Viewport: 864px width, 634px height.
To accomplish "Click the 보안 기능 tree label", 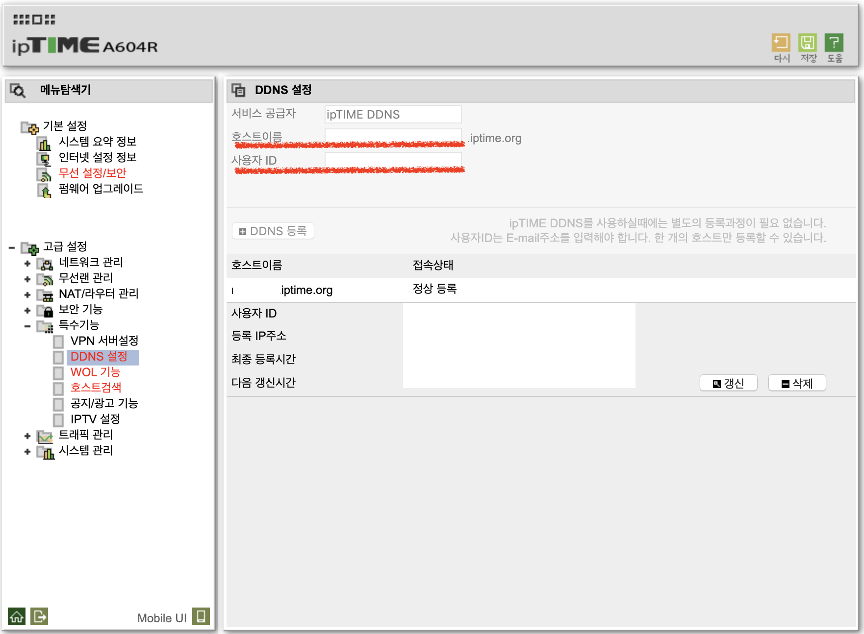I will point(80,309).
